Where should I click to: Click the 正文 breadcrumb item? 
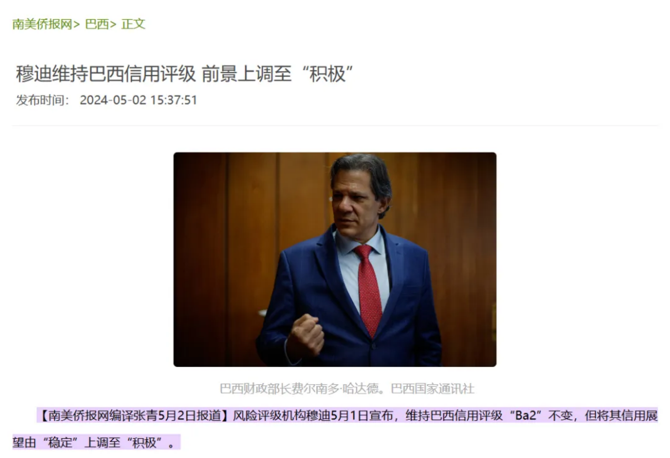click(133, 24)
